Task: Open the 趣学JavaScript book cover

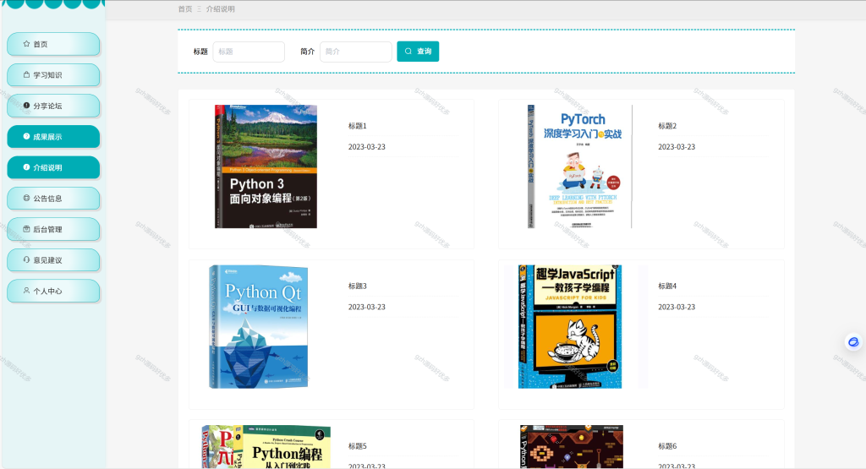Action: (570, 327)
